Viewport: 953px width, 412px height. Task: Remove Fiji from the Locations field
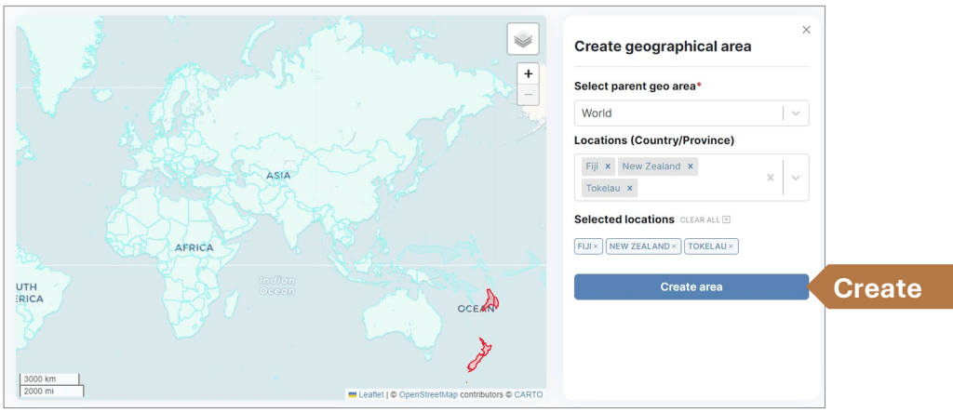pyautogui.click(x=608, y=166)
